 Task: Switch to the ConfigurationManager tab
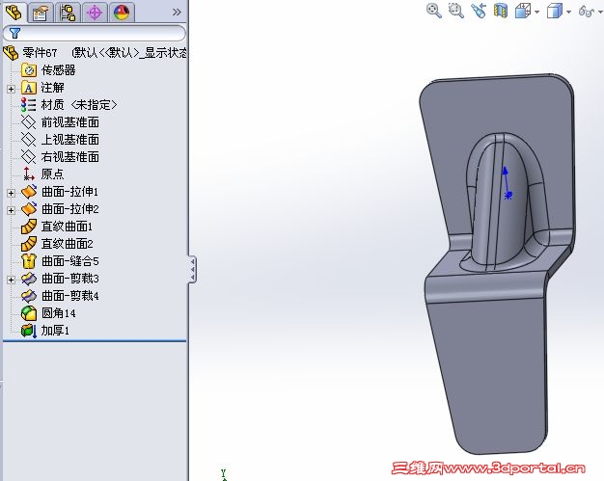click(68, 13)
